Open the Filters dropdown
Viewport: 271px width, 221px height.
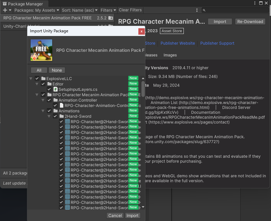click(x=108, y=10)
